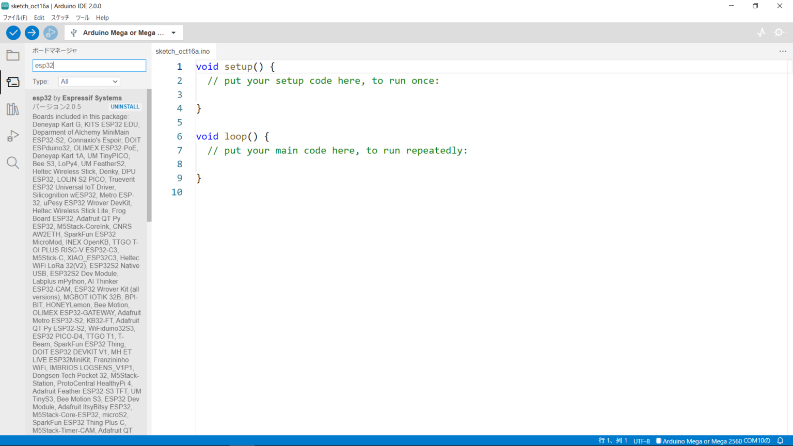Open the ファイル(F) menu
The image size is (793, 446).
[15, 18]
